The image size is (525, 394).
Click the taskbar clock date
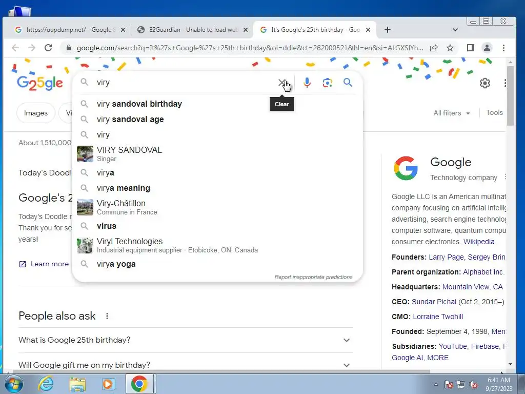(499, 384)
